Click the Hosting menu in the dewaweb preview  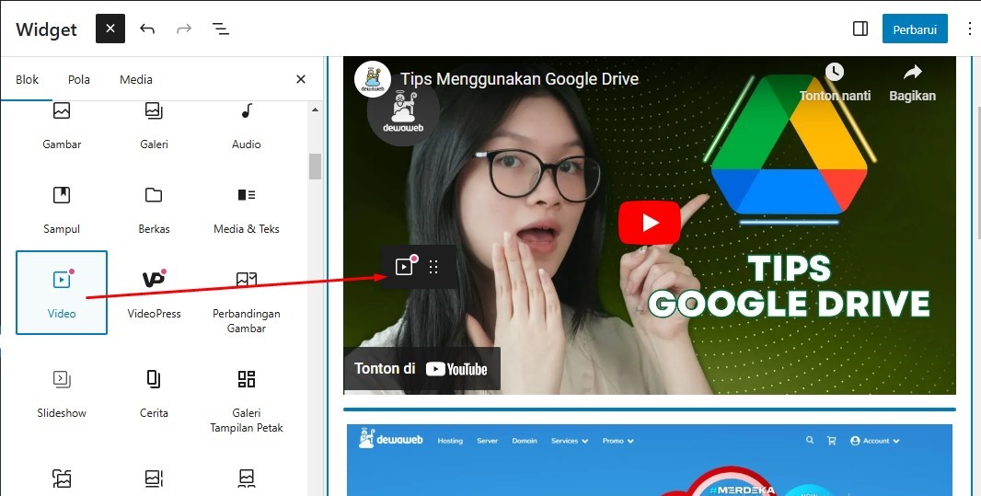click(x=450, y=441)
